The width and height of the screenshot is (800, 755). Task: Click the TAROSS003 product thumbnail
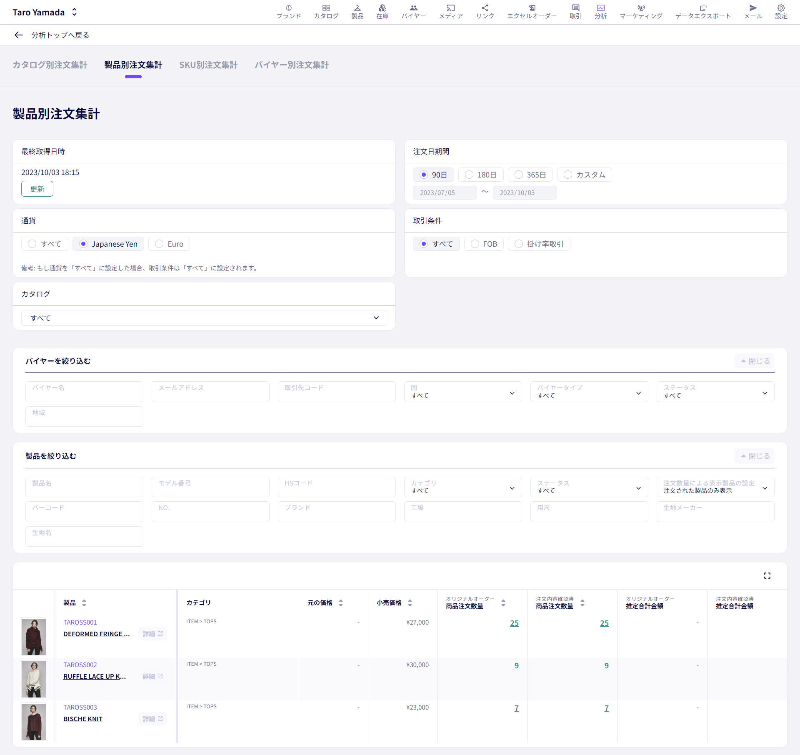click(x=34, y=722)
